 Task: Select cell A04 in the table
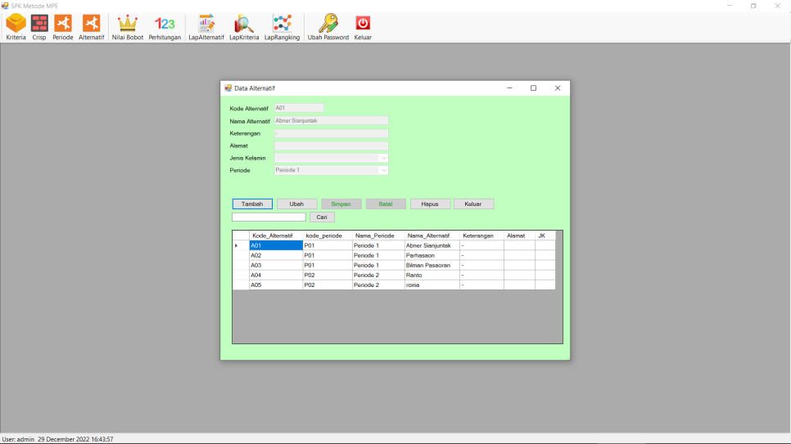click(276, 276)
